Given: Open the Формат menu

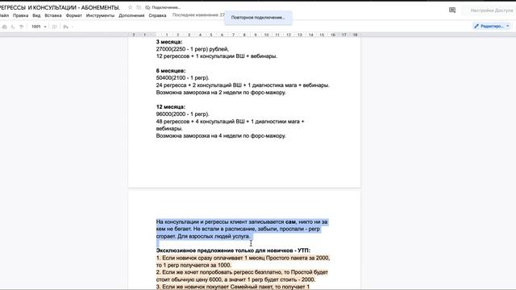Looking at the screenshot, I should 73,15.
